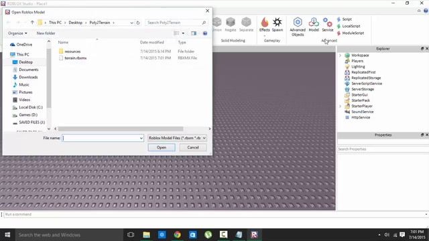Image resolution: width=429 pixels, height=241 pixels.
Task: Toggle the preview pane button
Action: click(x=194, y=33)
